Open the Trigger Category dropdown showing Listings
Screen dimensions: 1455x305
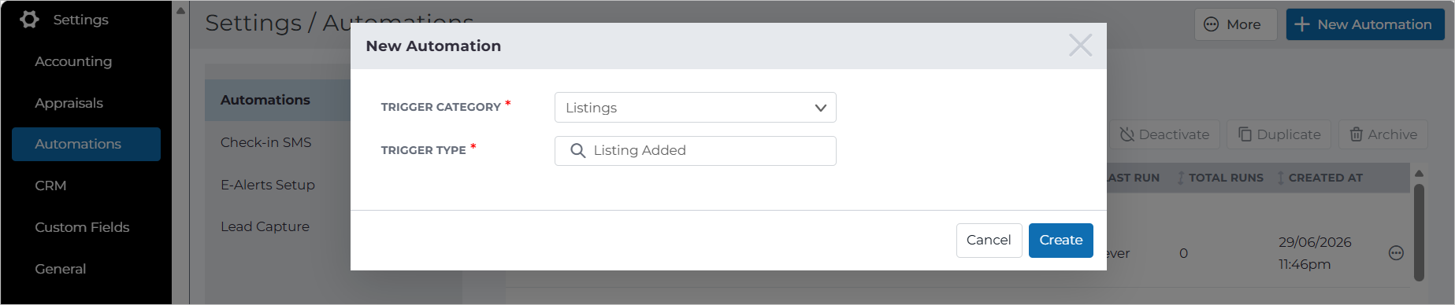695,108
